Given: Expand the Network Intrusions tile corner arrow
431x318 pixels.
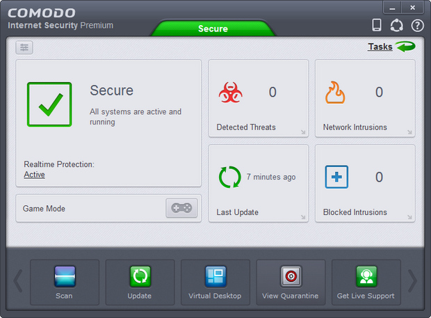Looking at the screenshot, I should point(409,132).
